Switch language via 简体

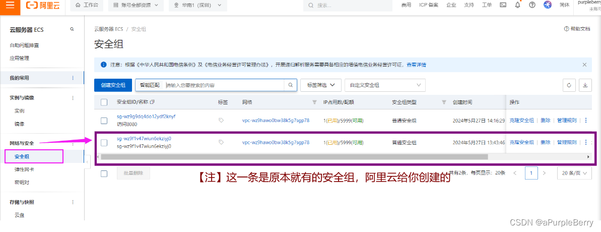tap(564, 5)
